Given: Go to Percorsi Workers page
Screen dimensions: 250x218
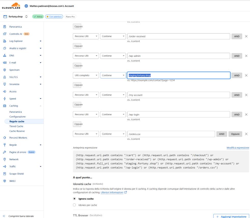Looking at the screenshot, I should (18, 138).
